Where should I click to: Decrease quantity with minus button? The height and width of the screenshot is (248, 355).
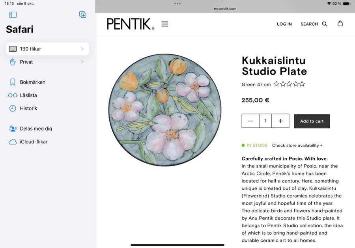point(250,121)
